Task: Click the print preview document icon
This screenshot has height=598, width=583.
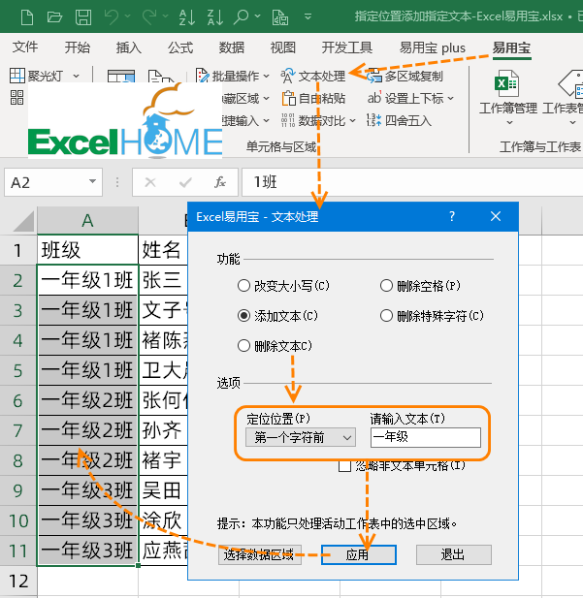Action: tap(279, 16)
